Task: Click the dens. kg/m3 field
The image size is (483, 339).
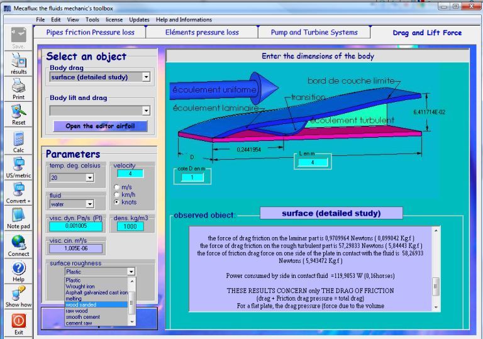Action: click(130, 226)
